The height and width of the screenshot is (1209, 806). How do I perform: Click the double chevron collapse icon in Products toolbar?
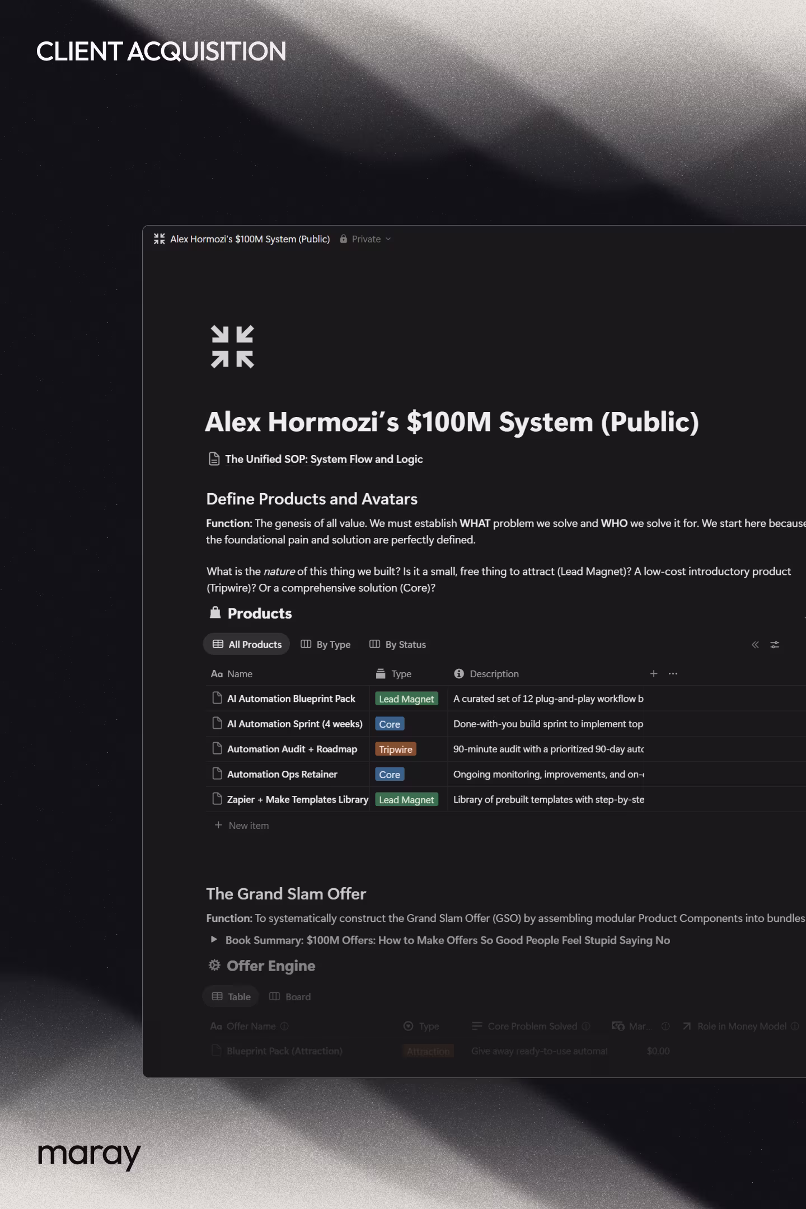[755, 645]
